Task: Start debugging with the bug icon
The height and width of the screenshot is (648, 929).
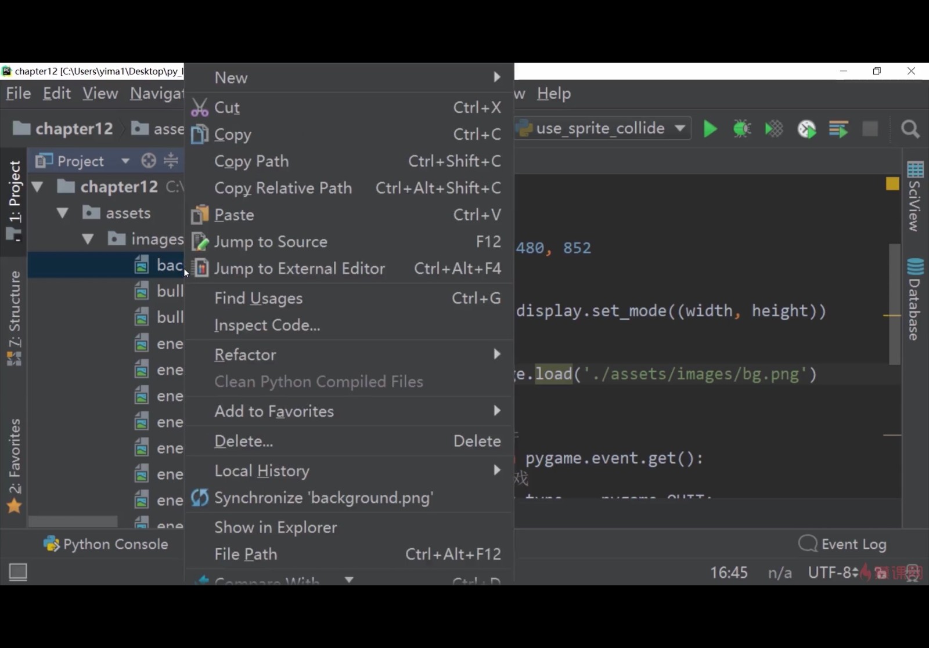Action: [741, 129]
